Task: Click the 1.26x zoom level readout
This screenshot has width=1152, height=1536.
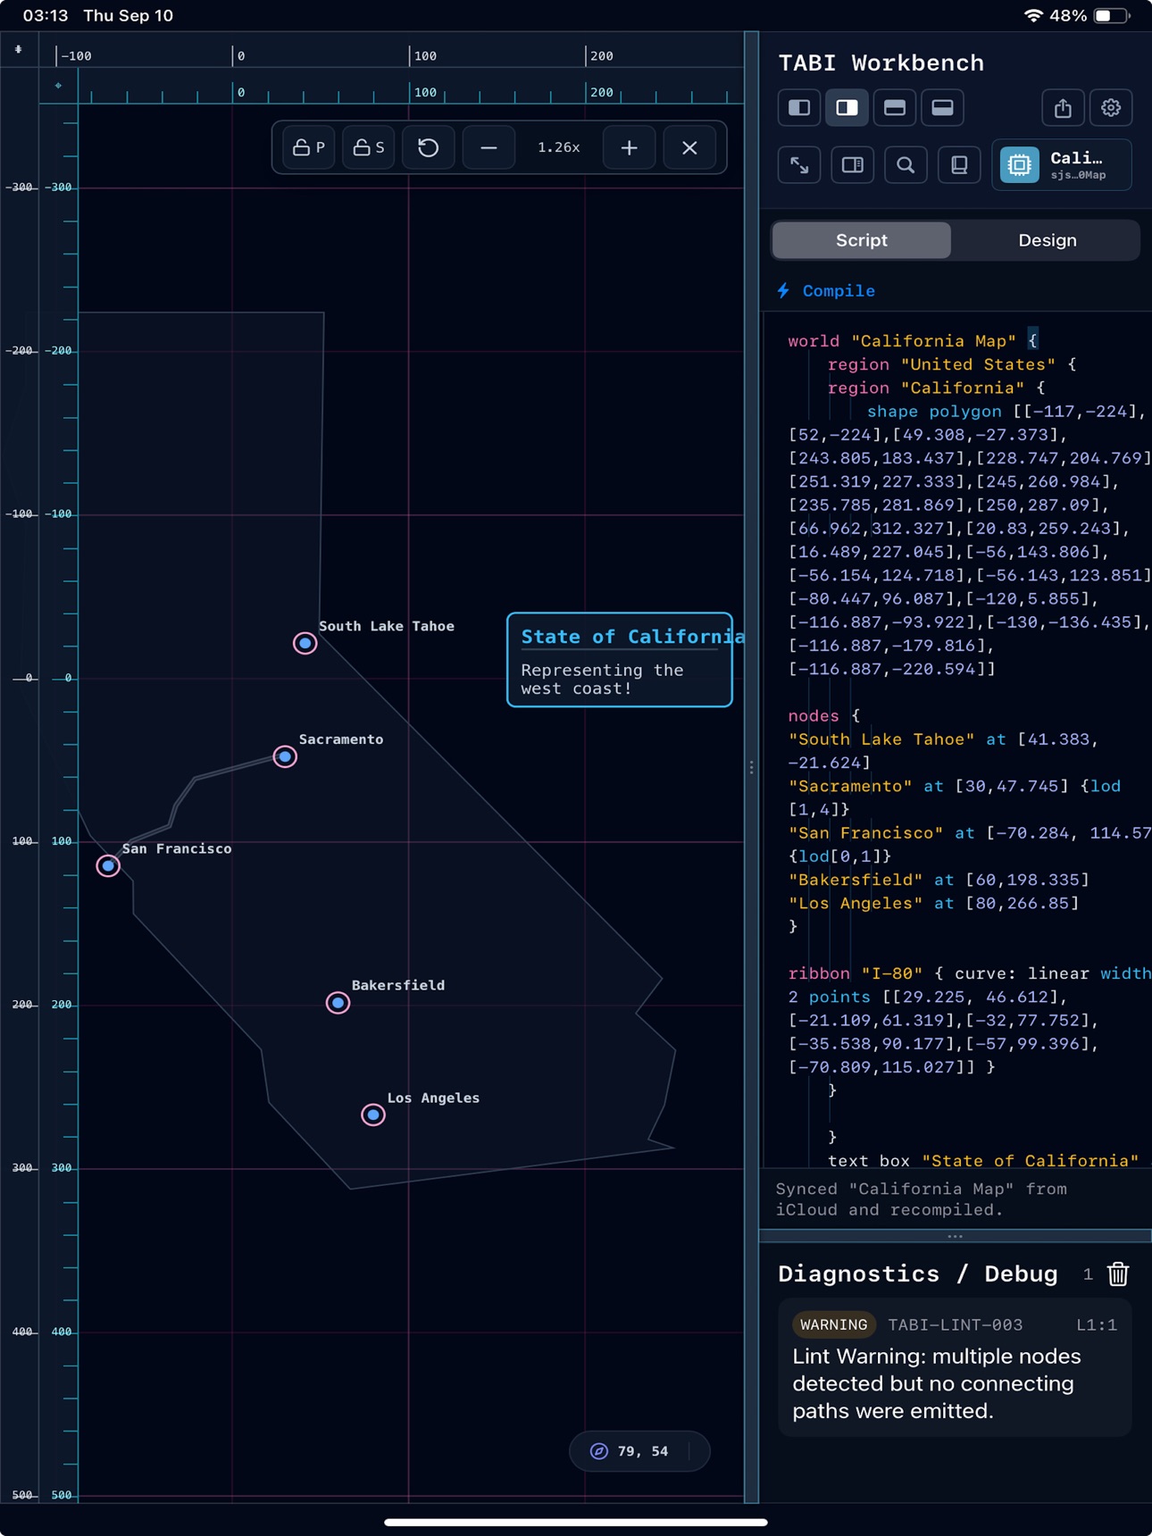Action: (x=559, y=147)
